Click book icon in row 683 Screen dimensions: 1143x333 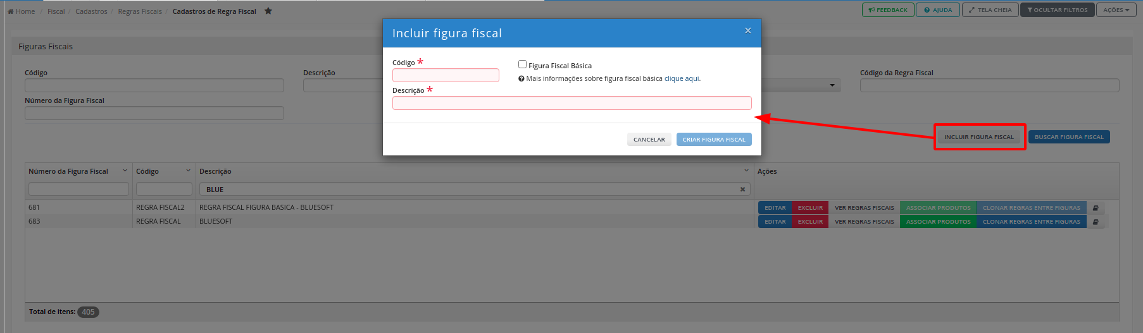[x=1096, y=222]
